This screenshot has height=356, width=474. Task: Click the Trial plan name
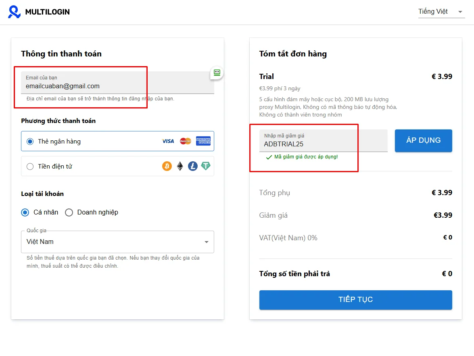266,77
